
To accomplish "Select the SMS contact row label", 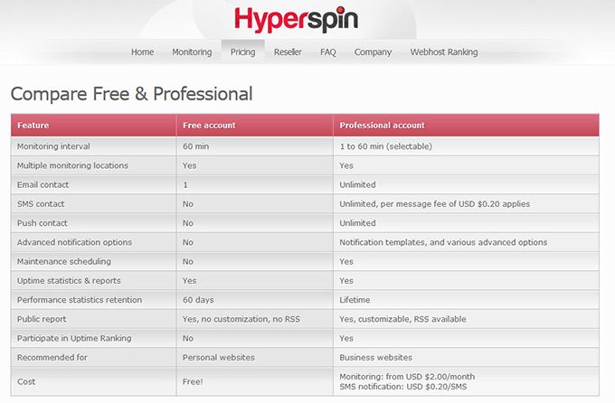I will (41, 204).
